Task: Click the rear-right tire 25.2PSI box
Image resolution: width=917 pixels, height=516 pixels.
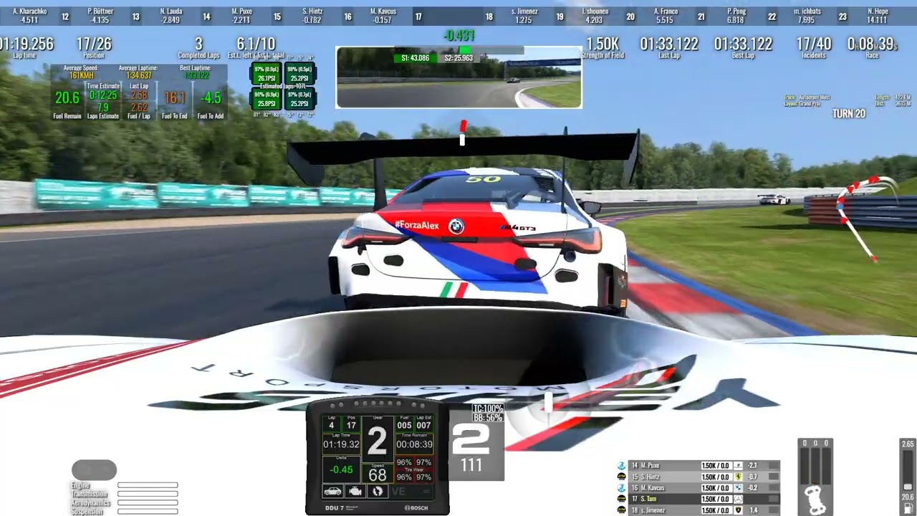Action: tap(299, 99)
